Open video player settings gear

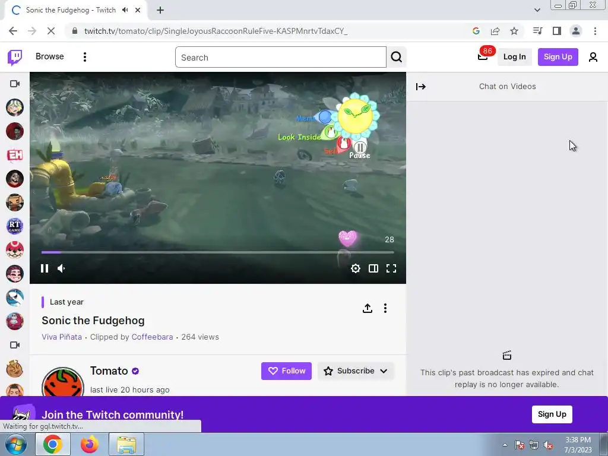[x=356, y=268]
